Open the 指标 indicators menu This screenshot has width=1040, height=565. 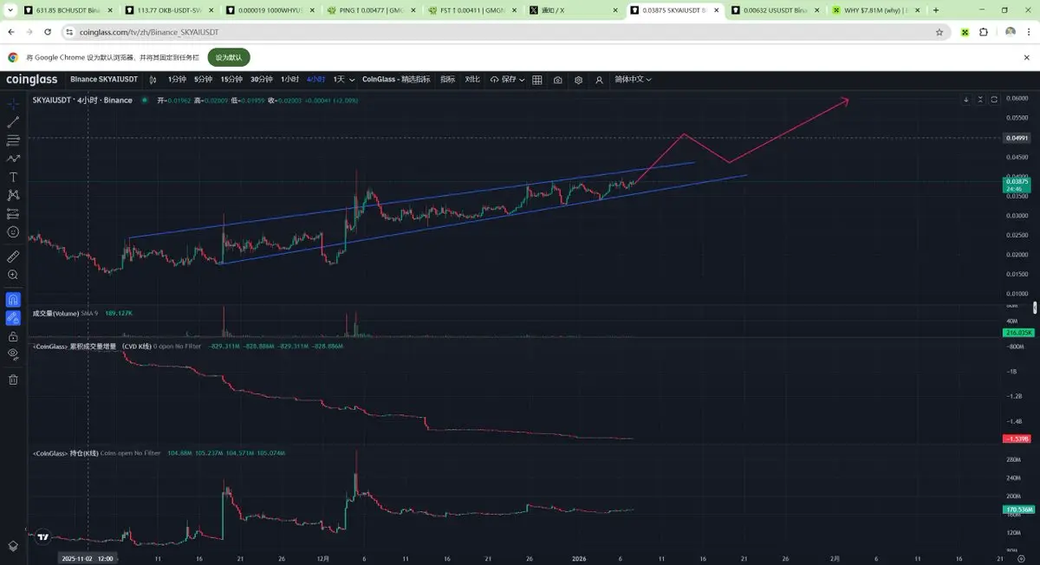(x=447, y=79)
